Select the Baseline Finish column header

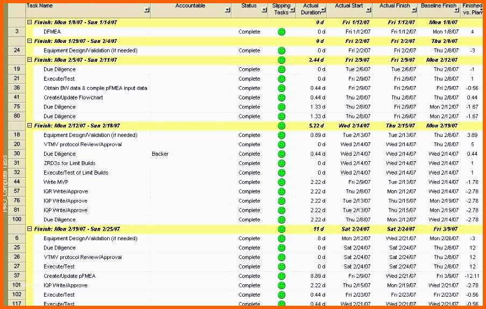tap(439, 10)
